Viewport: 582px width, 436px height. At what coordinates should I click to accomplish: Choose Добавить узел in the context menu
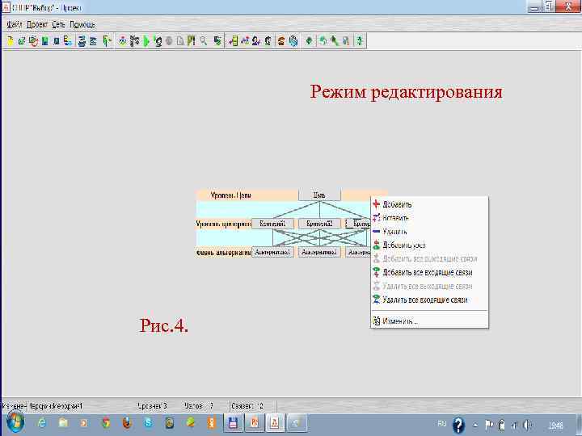coord(429,245)
